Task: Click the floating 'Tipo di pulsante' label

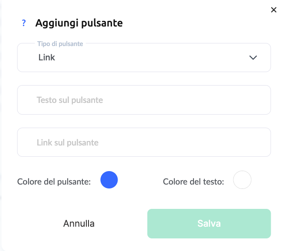Action: tap(60, 44)
